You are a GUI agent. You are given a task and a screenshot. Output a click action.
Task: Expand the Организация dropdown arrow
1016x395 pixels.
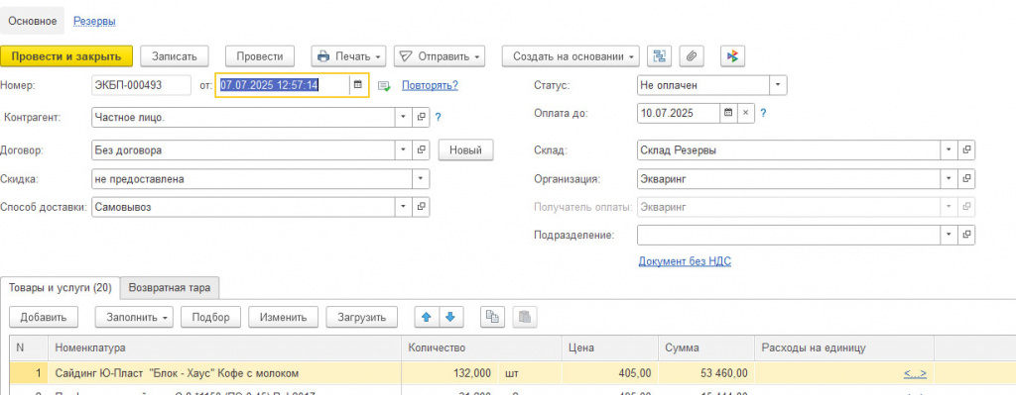point(950,178)
